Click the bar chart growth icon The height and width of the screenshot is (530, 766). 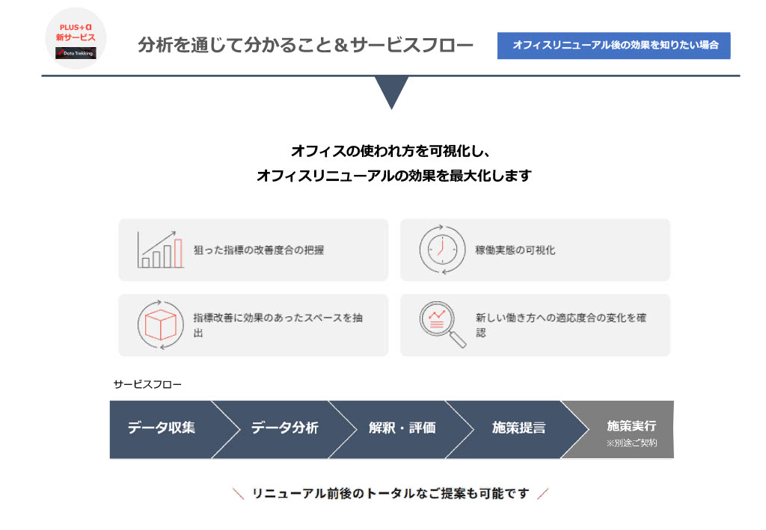[159, 250]
